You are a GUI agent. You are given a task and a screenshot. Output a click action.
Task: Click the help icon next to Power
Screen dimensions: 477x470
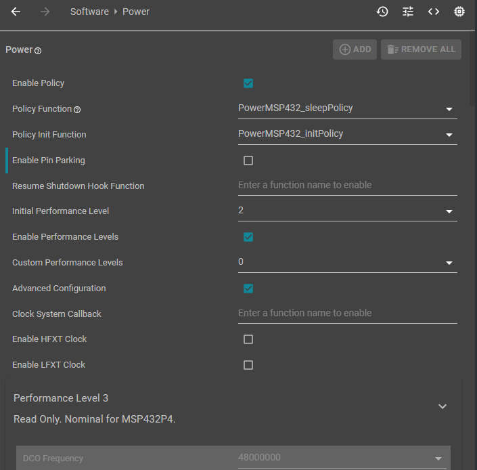(38, 51)
